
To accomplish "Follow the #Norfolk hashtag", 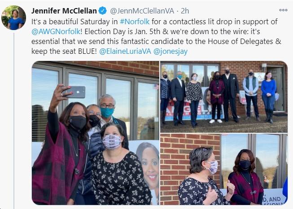I will pyautogui.click(x=135, y=22).
